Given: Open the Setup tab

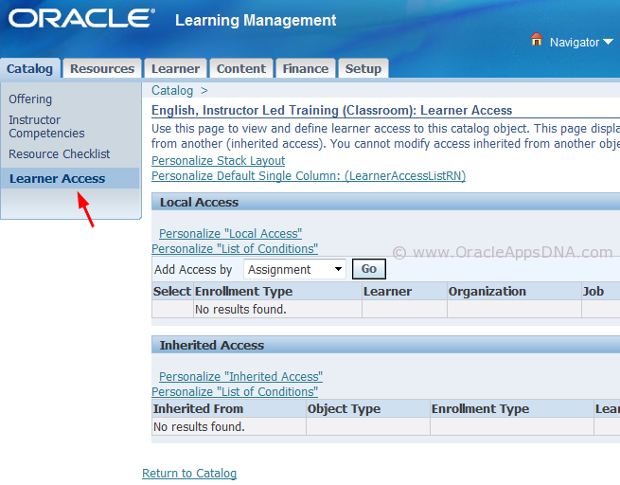Looking at the screenshot, I should 363,68.
